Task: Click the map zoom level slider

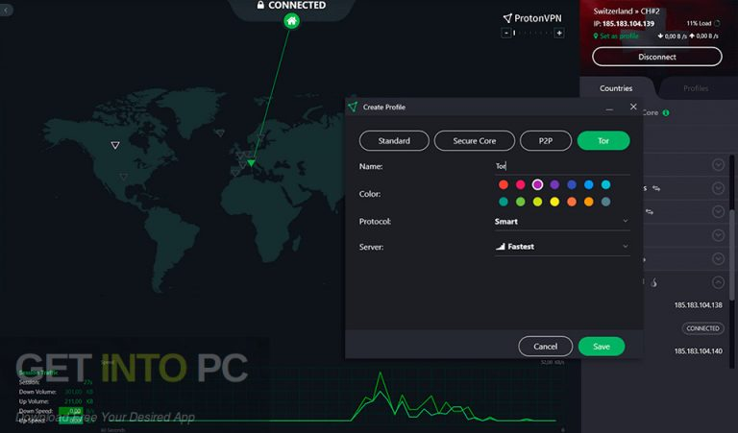Action: point(532,33)
